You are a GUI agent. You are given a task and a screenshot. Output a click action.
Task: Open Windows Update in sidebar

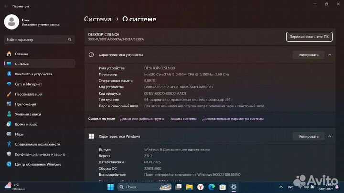(x=38, y=164)
